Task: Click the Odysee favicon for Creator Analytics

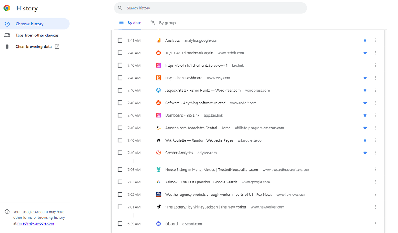Action: 159,153
